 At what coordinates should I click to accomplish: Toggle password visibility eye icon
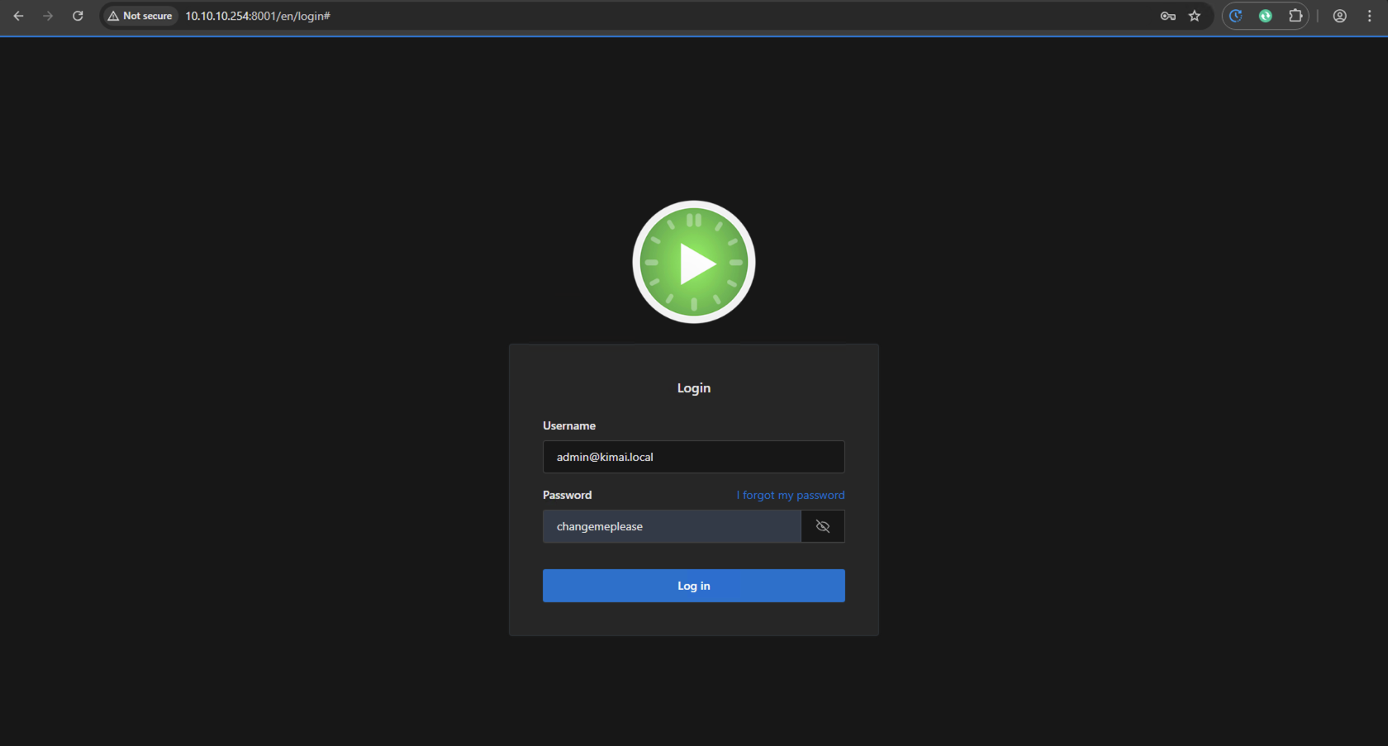coord(823,526)
